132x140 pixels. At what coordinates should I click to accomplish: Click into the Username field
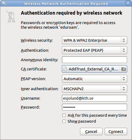tap(94, 98)
